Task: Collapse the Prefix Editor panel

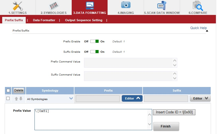Action: point(132,98)
